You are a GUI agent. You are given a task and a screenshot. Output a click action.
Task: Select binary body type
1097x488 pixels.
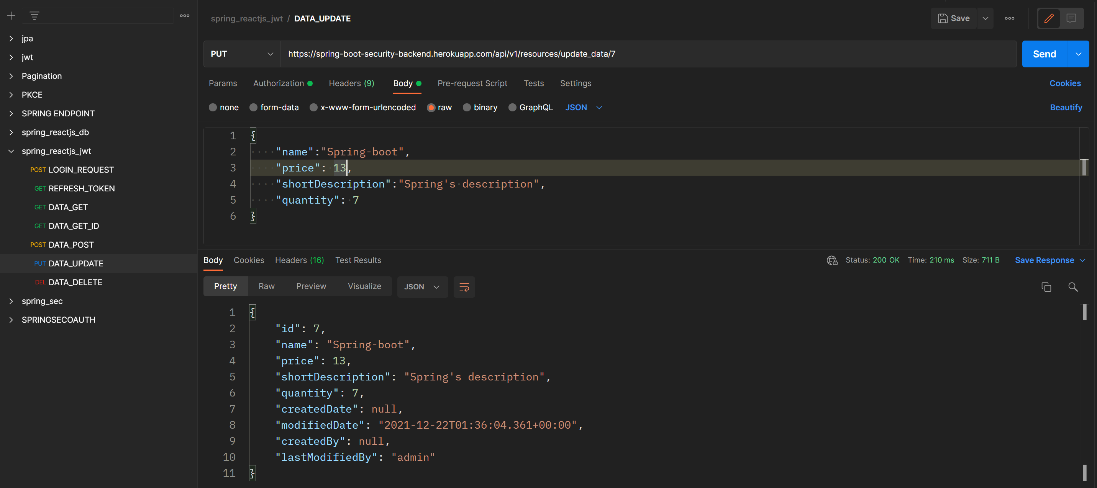point(480,107)
